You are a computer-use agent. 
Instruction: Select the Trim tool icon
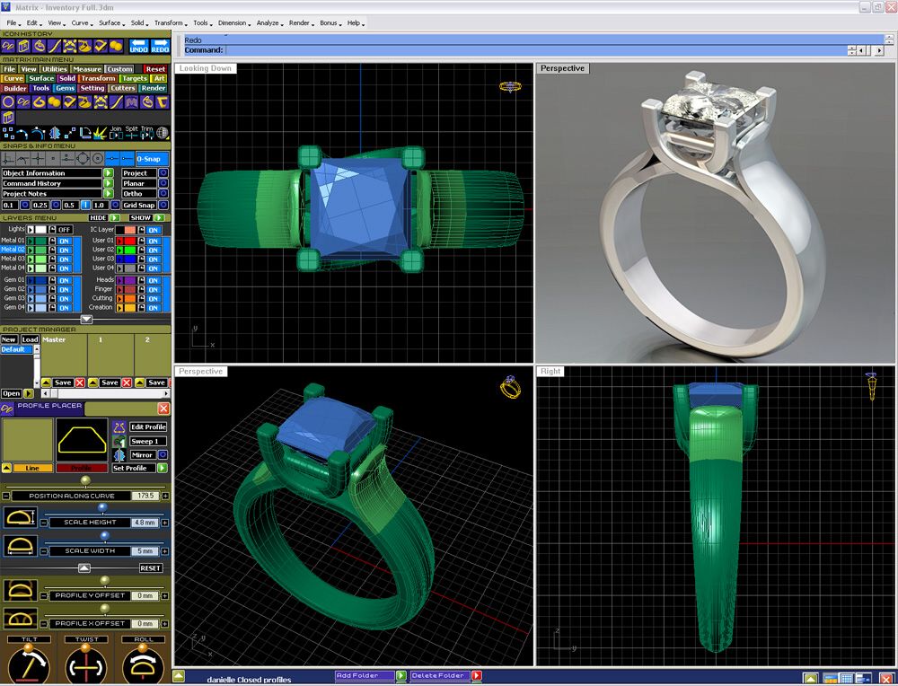(146, 133)
